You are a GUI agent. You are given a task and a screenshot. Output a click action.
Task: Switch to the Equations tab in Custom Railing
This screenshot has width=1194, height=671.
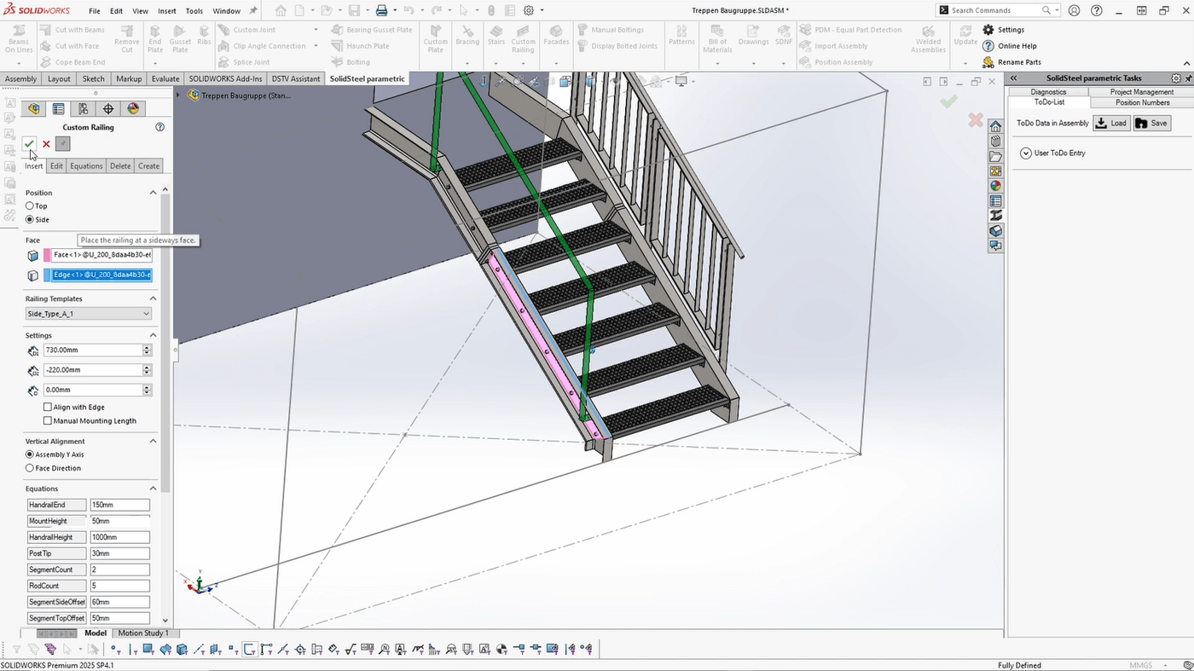(85, 165)
